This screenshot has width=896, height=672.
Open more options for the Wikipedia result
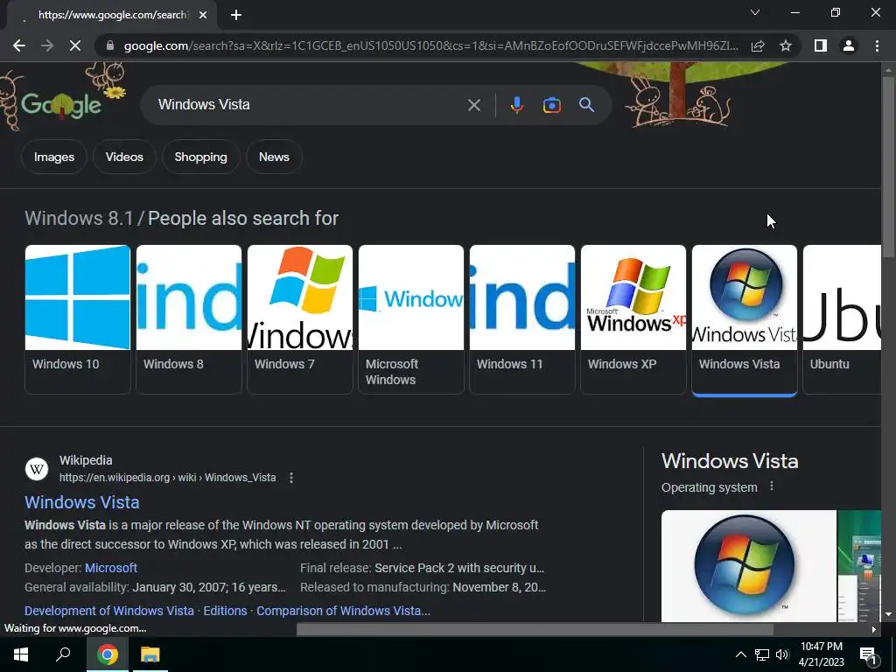click(291, 478)
